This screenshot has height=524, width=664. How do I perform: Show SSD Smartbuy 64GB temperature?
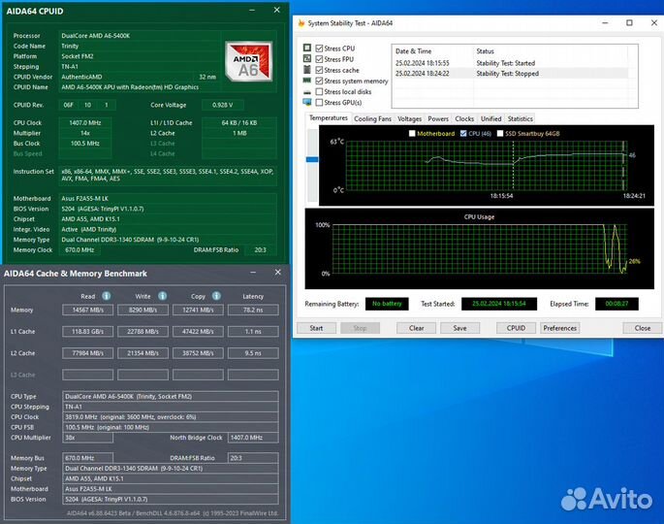coord(500,134)
